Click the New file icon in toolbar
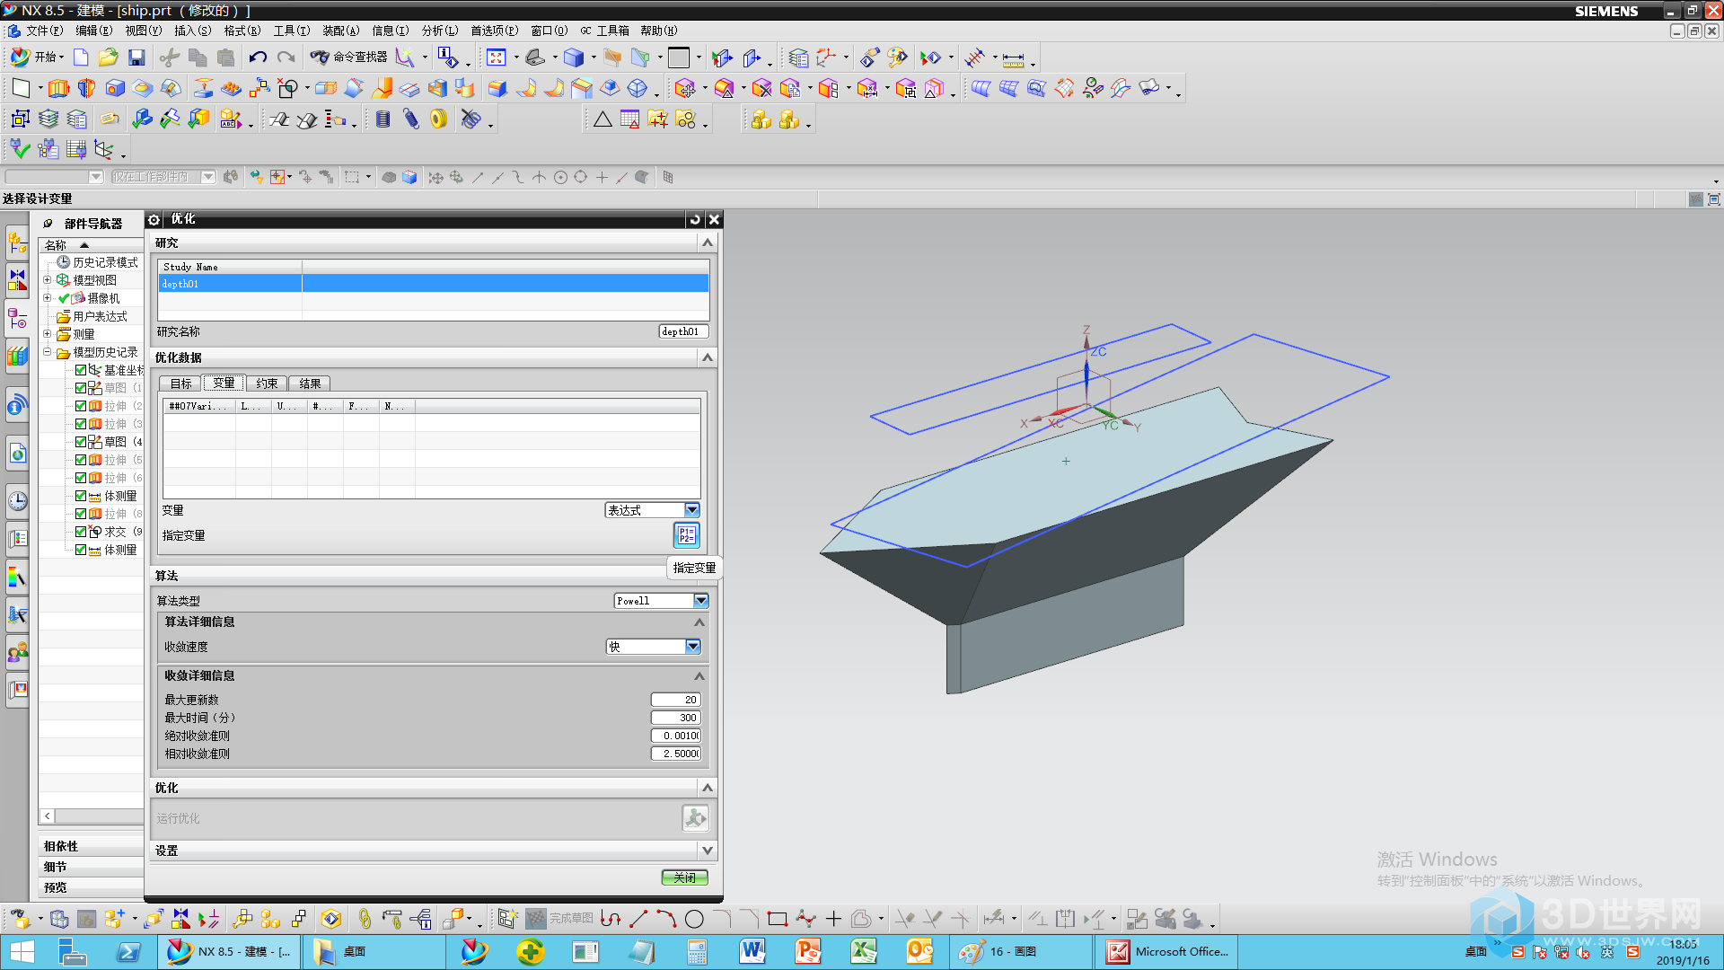The height and width of the screenshot is (970, 1724). [81, 57]
